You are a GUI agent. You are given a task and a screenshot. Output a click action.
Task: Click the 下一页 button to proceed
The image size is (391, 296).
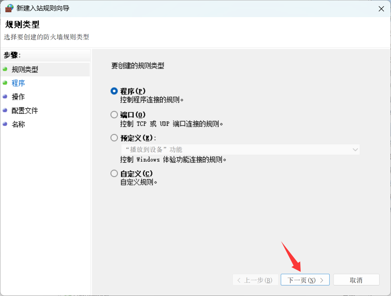[305, 279]
